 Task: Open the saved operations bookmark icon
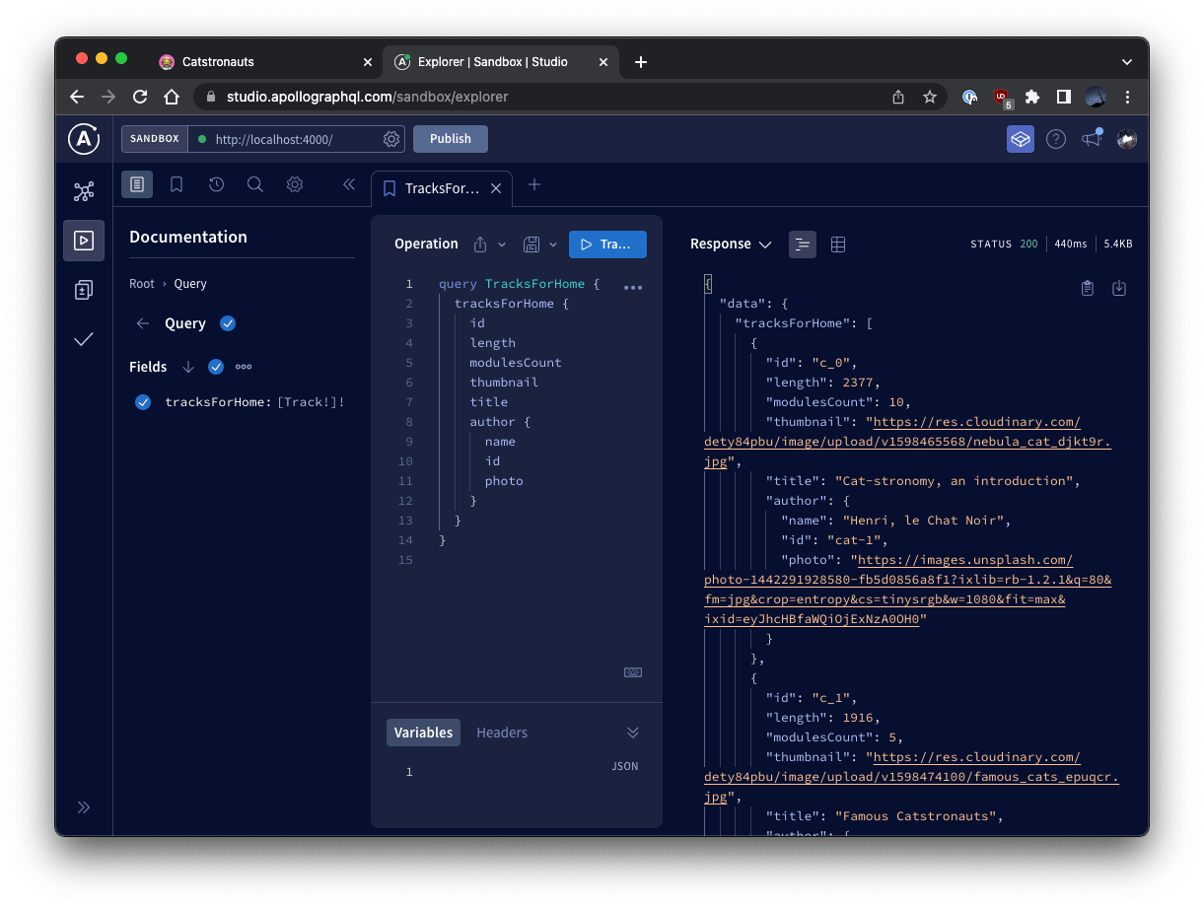[x=177, y=184]
